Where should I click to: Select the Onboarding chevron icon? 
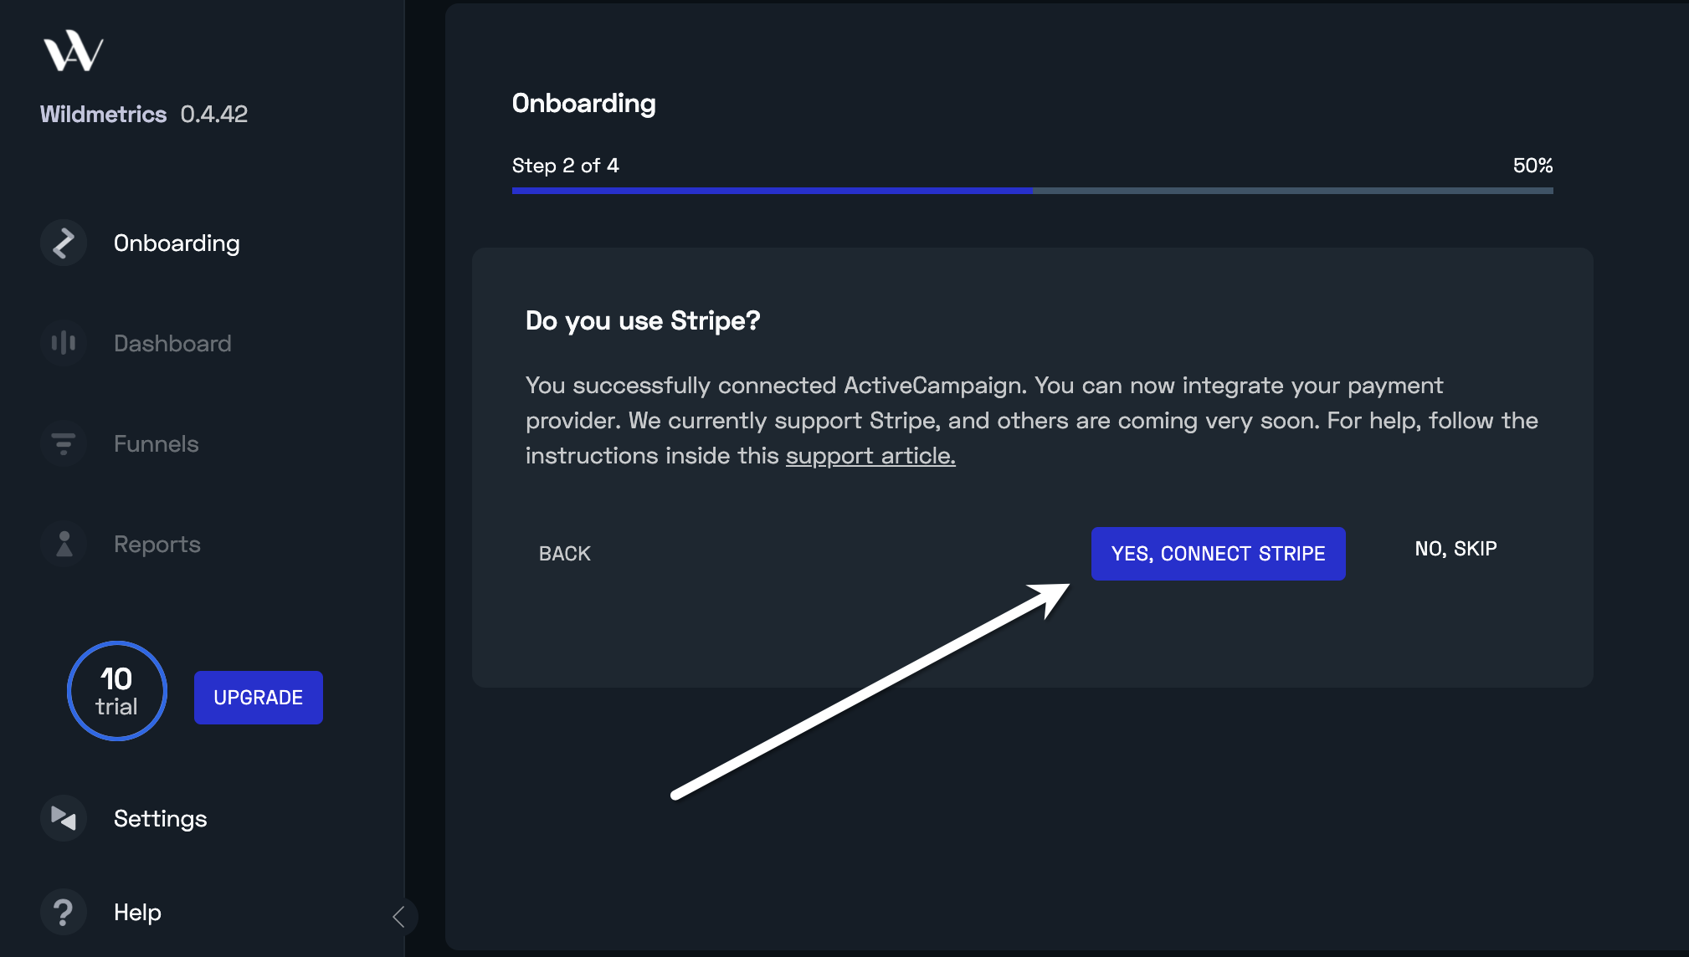pos(64,243)
